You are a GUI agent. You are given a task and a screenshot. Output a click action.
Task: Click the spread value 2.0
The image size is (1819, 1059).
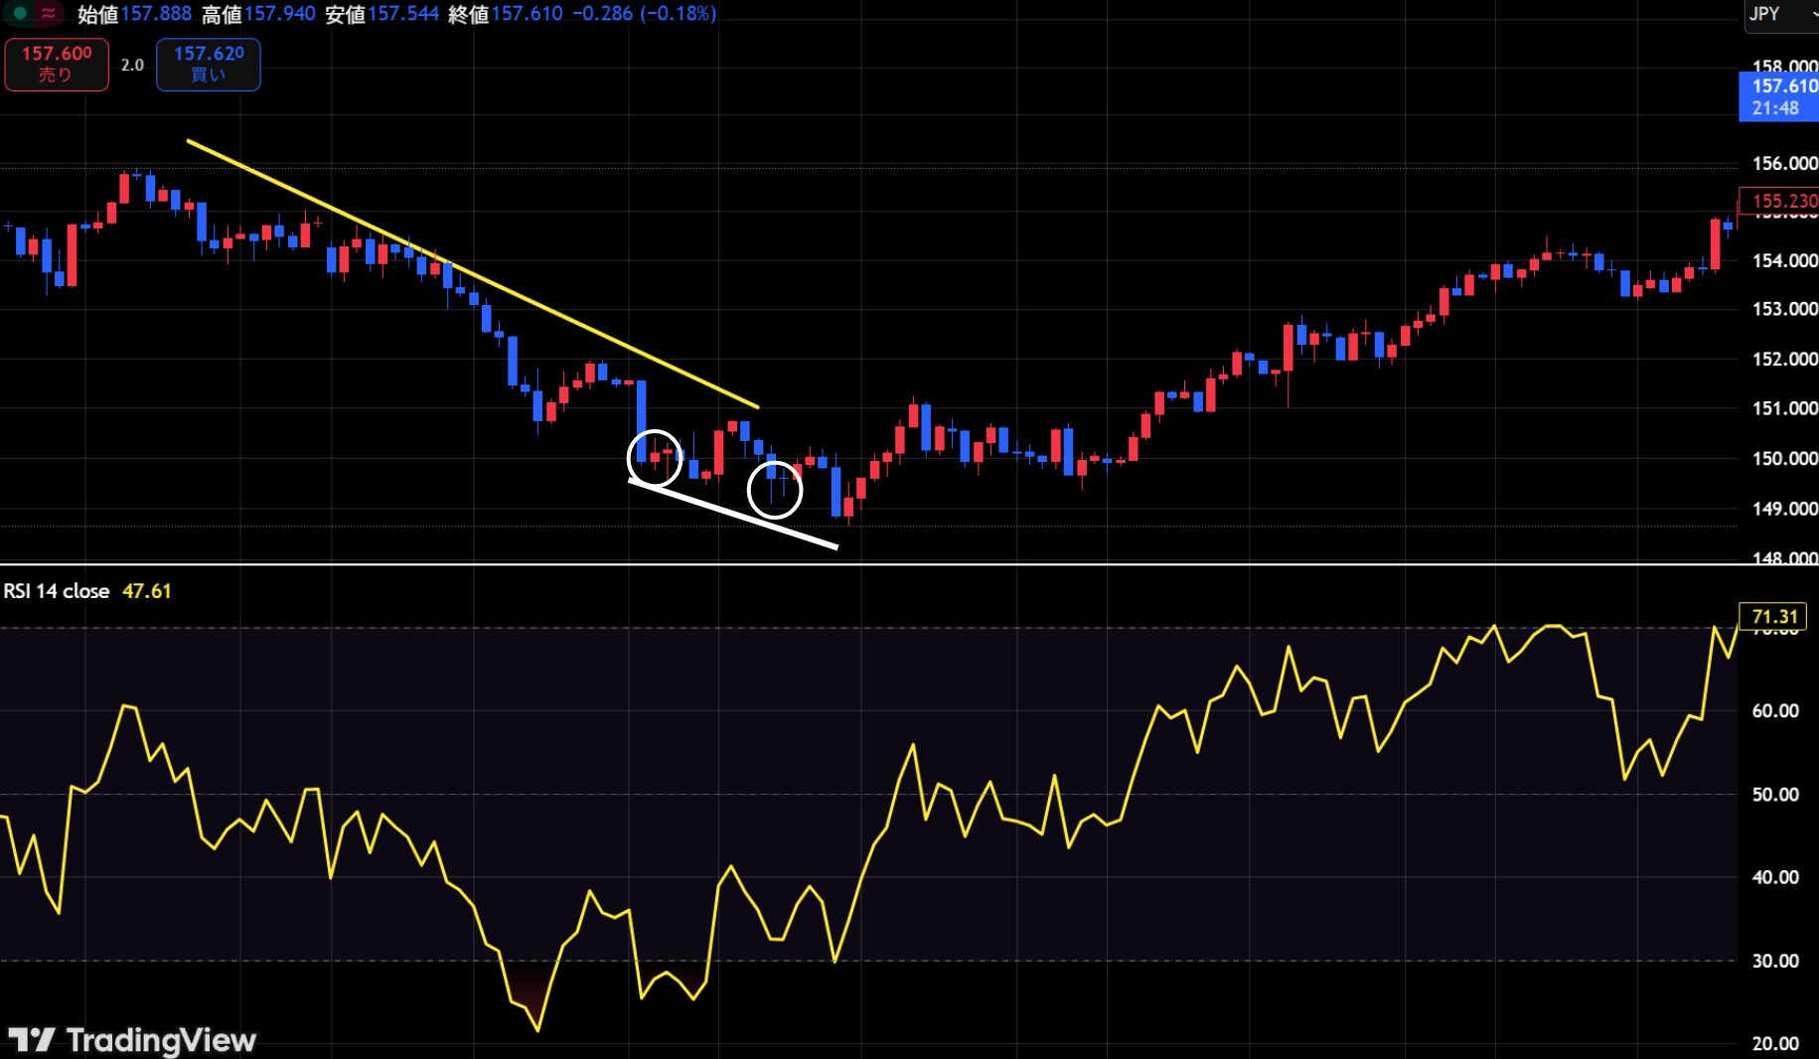tap(132, 65)
